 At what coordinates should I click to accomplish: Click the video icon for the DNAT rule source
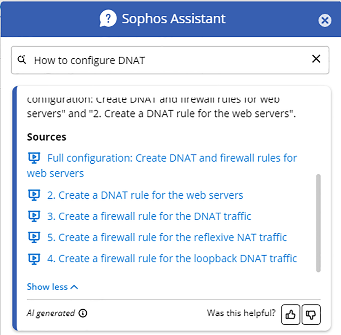point(34,195)
